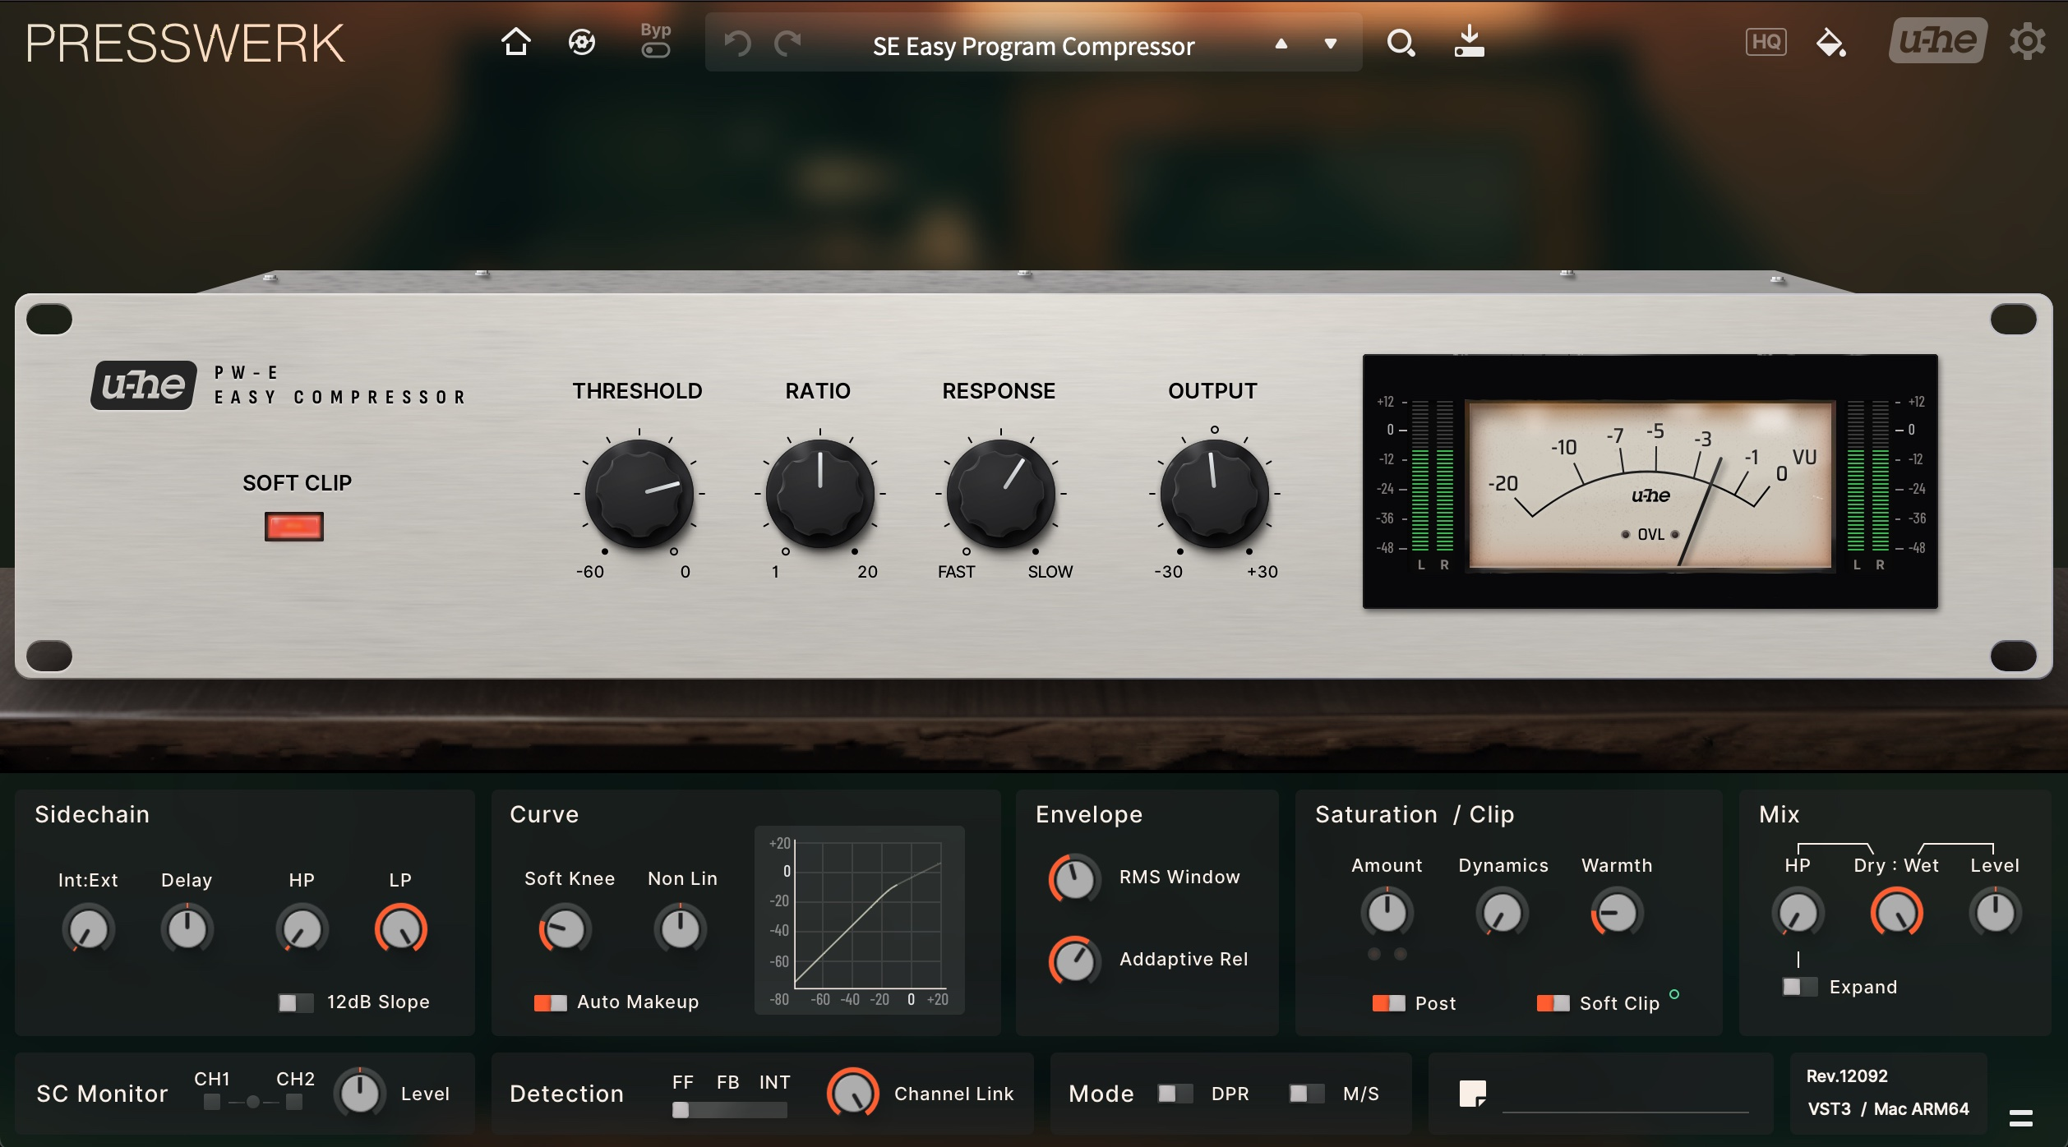Open the presets dial icon
The image size is (2068, 1147).
point(582,42)
